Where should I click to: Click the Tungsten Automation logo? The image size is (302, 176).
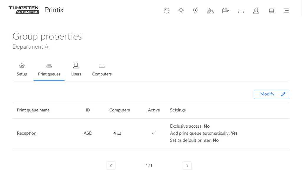[24, 10]
